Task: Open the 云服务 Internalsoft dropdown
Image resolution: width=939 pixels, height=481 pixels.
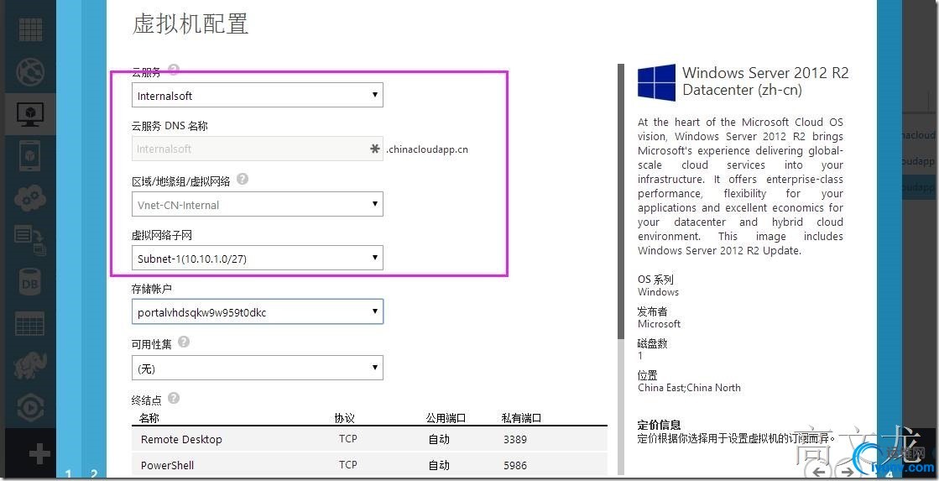Action: 258,95
